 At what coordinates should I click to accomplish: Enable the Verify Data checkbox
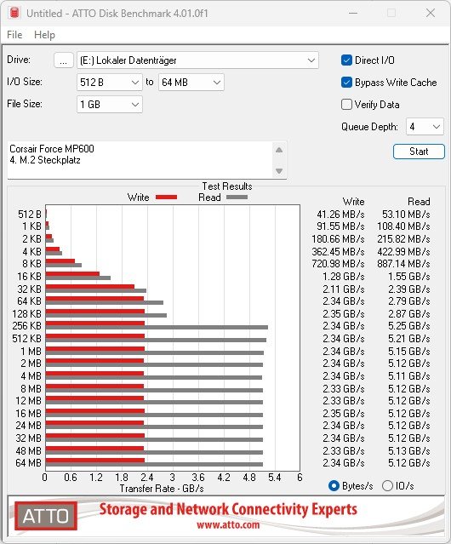[346, 105]
